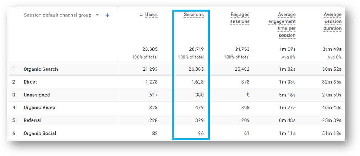The height and width of the screenshot is (156, 360).
Task: Select the Organic Social row
Action: coord(40,134)
